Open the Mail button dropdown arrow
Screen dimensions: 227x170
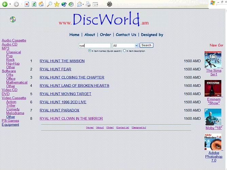click(x=83, y=4)
